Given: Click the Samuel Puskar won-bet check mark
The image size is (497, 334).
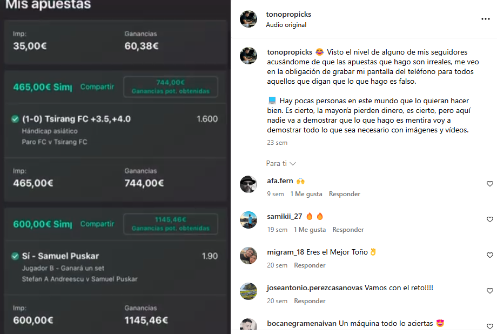Looking at the screenshot, I should pos(15,256).
